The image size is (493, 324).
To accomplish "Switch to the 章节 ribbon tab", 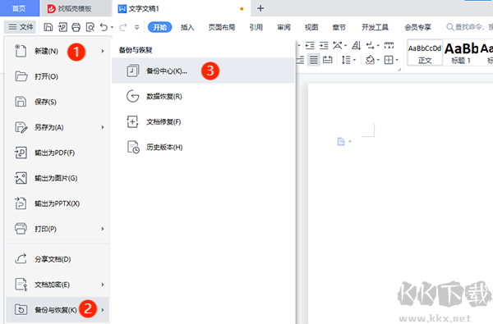I will [x=339, y=27].
